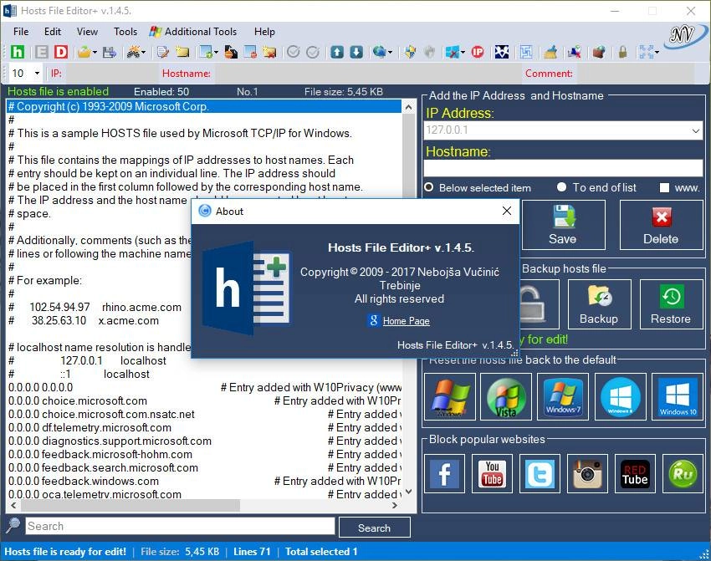Click the blue-yellow shield toolbar icon

pos(411,52)
